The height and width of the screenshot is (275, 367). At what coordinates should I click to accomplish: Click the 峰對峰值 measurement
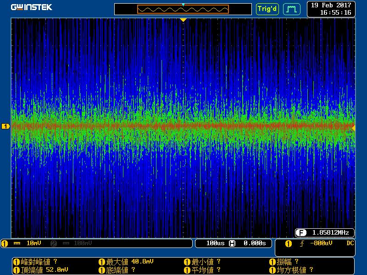tap(35, 262)
